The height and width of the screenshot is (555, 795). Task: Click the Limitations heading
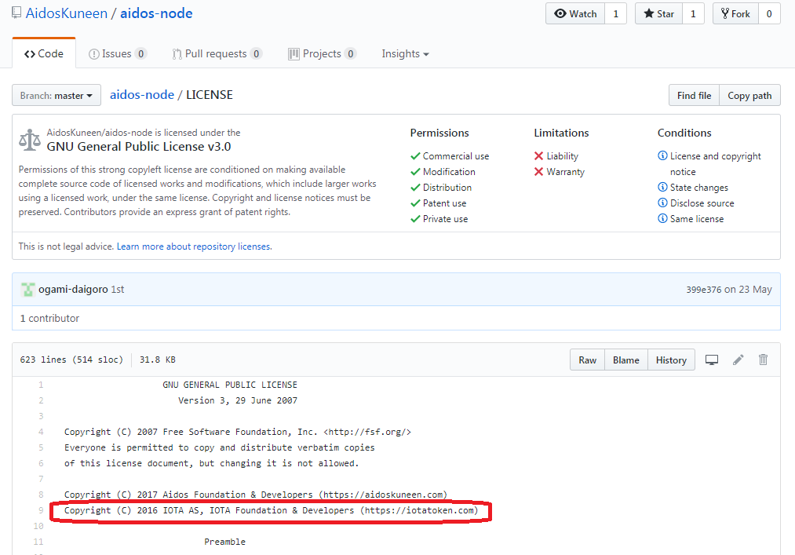coord(561,133)
